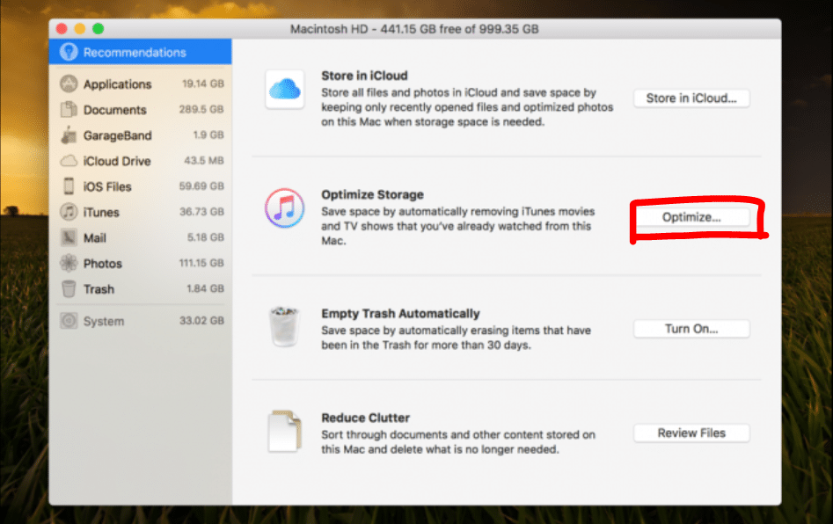833x524 pixels.
Task: Click the iOS Files phone icon
Action: tap(68, 186)
